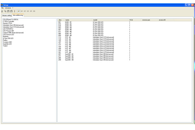Switch to universe U2

click(x=22, y=11)
